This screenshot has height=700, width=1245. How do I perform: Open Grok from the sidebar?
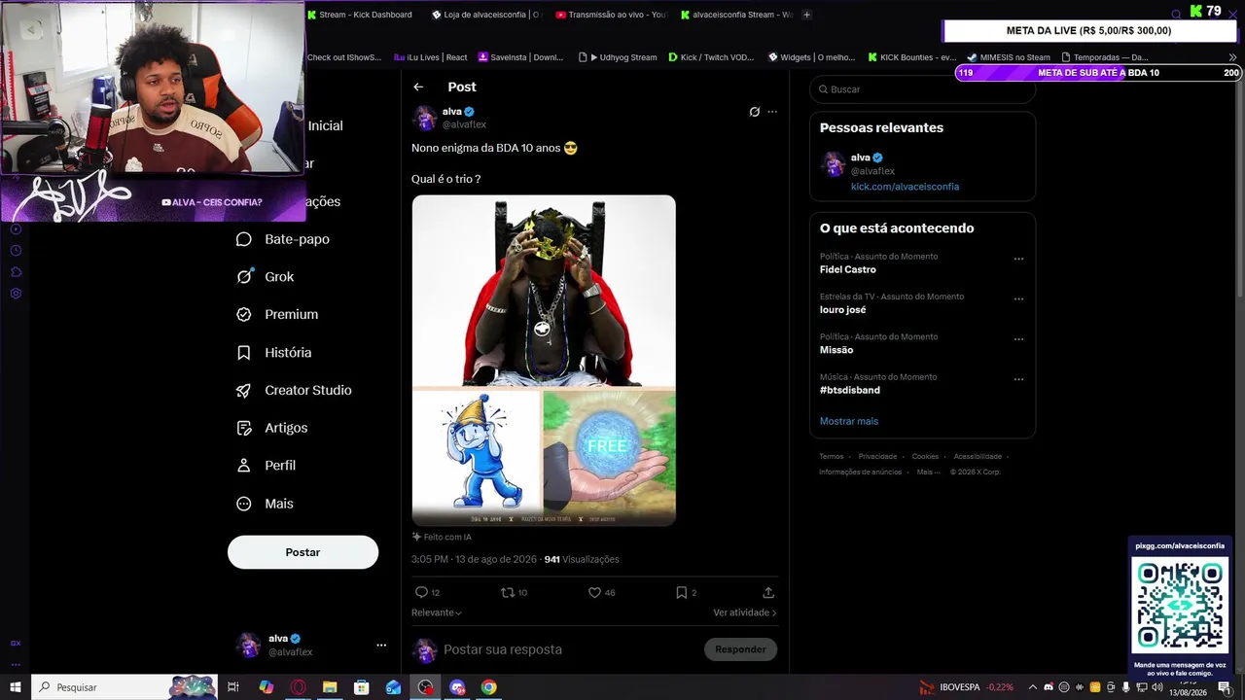pos(265,277)
